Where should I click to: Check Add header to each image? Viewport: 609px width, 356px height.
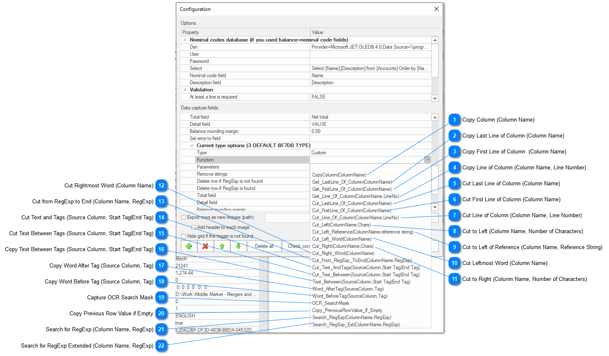click(194, 227)
